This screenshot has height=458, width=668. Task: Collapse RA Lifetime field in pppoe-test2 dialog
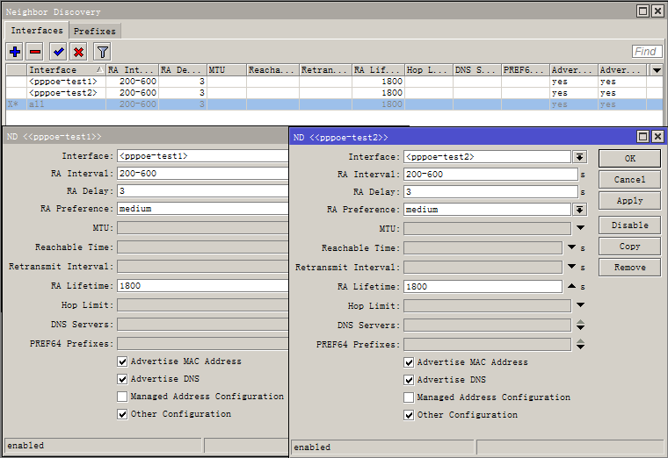click(571, 286)
